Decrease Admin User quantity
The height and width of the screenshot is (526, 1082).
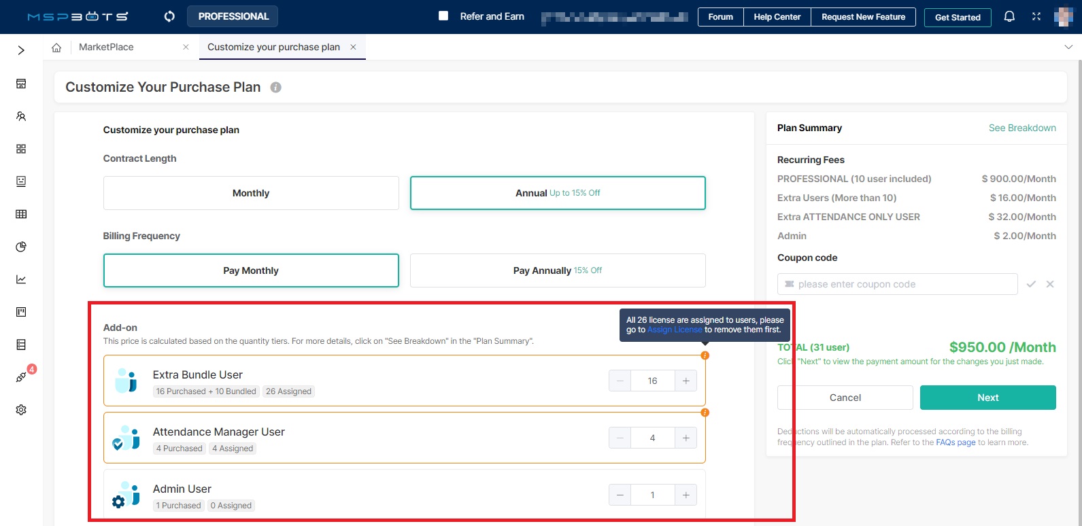[620, 495]
